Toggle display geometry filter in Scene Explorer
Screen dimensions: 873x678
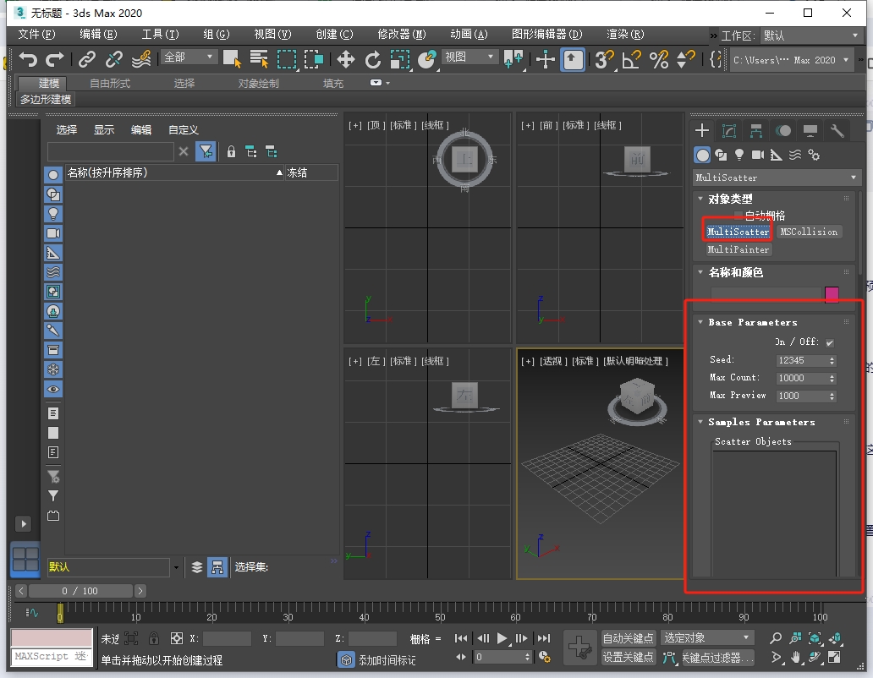(x=53, y=175)
